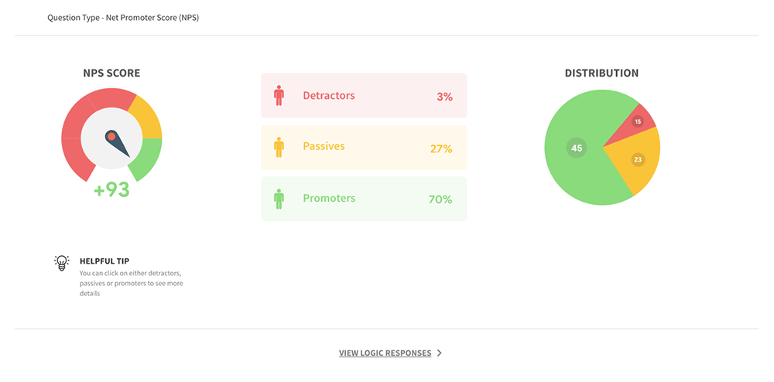The image size is (774, 382).
Task: Open the Promoters 70% row
Action: pyautogui.click(x=364, y=199)
